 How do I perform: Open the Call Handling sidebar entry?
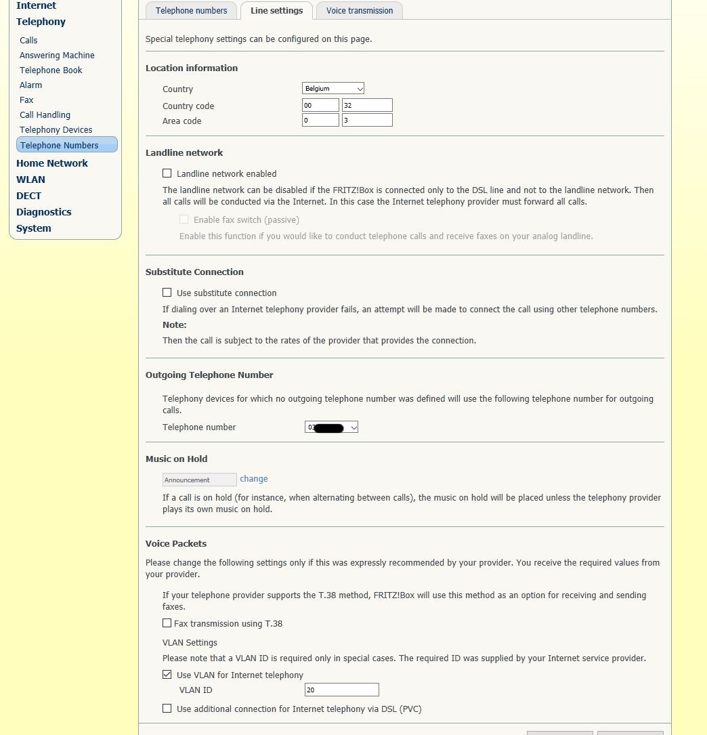click(x=45, y=115)
